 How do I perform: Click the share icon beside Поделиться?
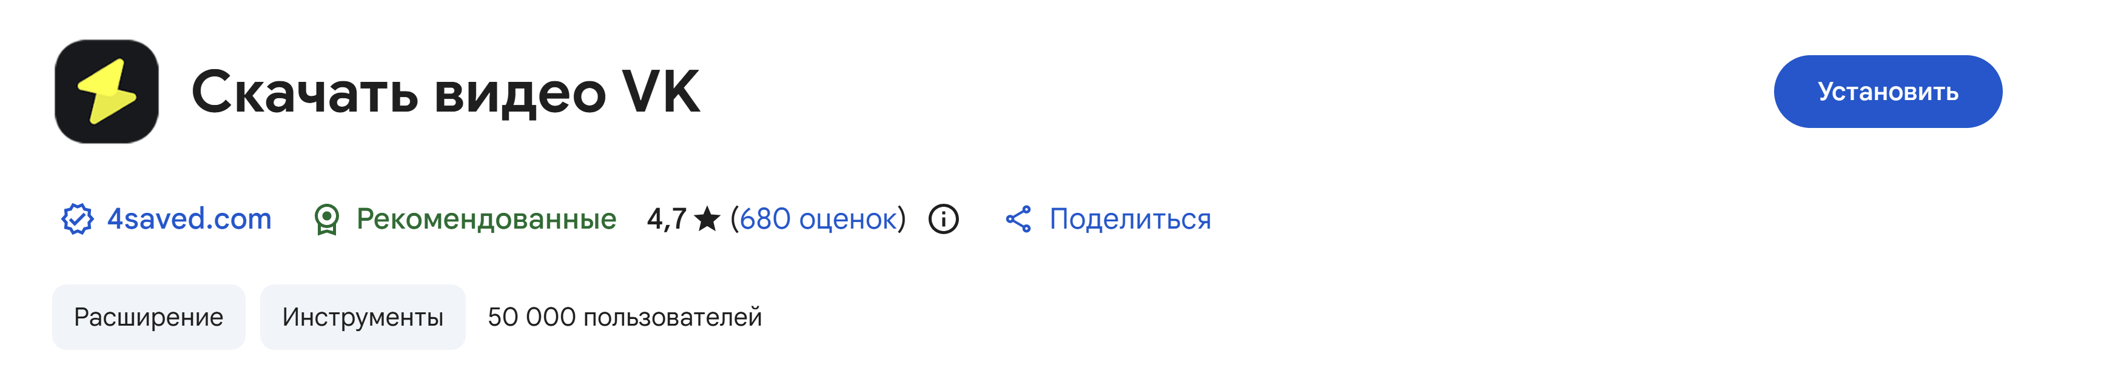[x=1018, y=220]
